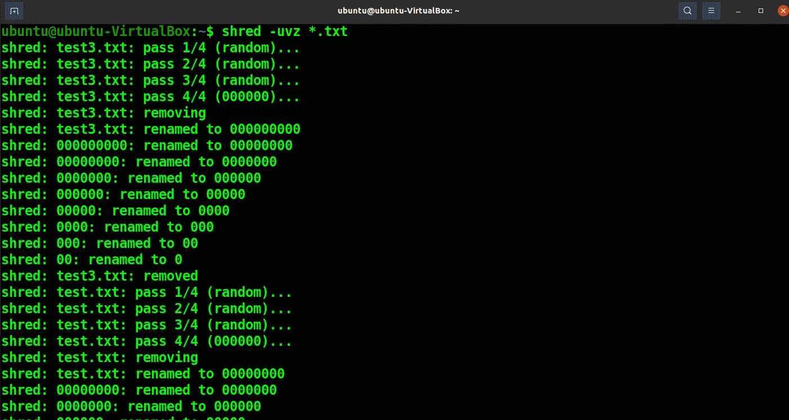The image size is (789, 420).
Task: Click the test3.txt removing output line
Action: [104, 112]
